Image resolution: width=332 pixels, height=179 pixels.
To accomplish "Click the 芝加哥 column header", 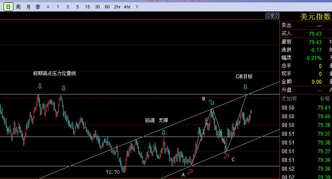I will (289, 98).
